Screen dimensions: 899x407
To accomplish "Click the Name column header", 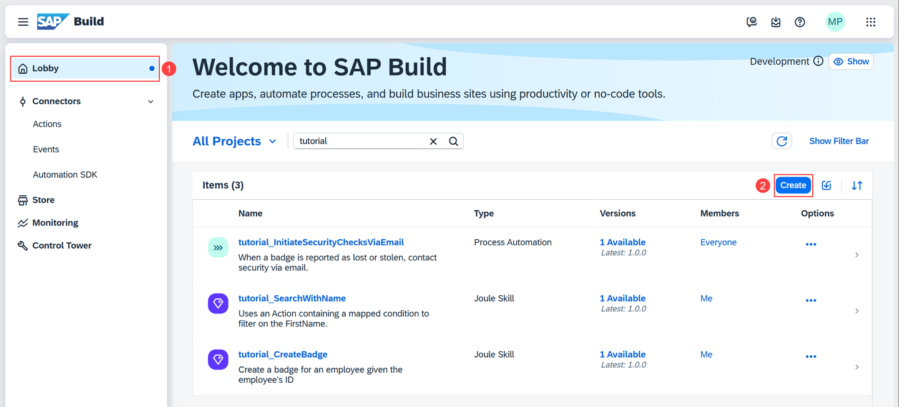I will [x=250, y=213].
